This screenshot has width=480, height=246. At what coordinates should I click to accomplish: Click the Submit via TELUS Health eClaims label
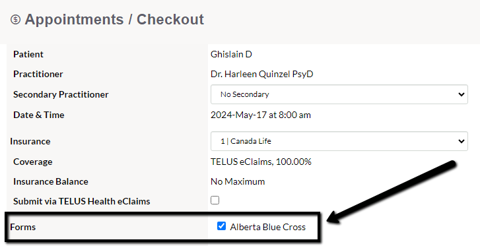coord(81,201)
